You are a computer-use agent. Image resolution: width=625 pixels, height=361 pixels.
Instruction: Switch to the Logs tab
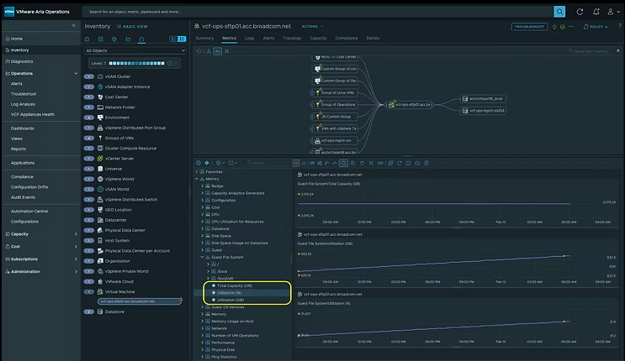(x=250, y=38)
